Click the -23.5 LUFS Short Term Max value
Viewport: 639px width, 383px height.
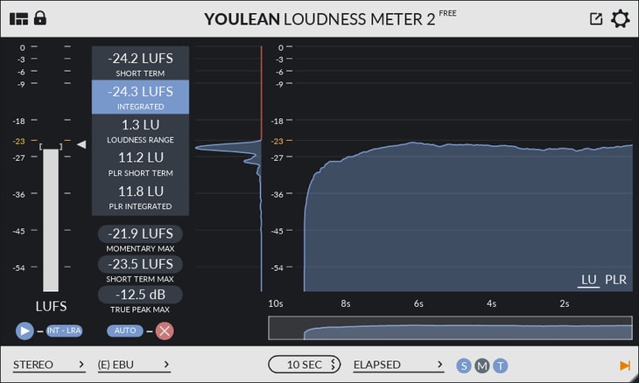click(x=140, y=264)
